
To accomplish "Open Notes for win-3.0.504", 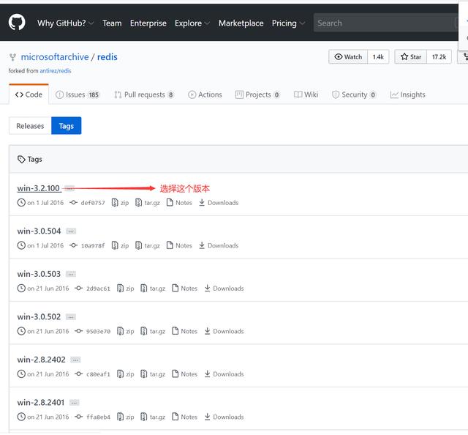I will click(x=179, y=246).
